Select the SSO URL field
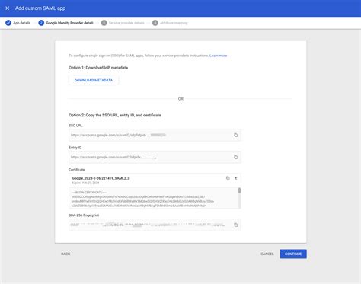 point(155,135)
